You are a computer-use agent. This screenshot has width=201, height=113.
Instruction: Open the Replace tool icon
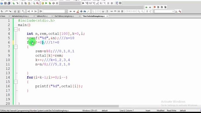[37, 3]
